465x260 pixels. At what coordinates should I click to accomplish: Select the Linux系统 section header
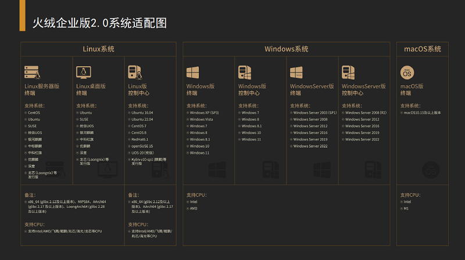[x=98, y=49]
